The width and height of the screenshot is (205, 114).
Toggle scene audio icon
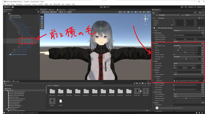pyautogui.click(x=132, y=12)
